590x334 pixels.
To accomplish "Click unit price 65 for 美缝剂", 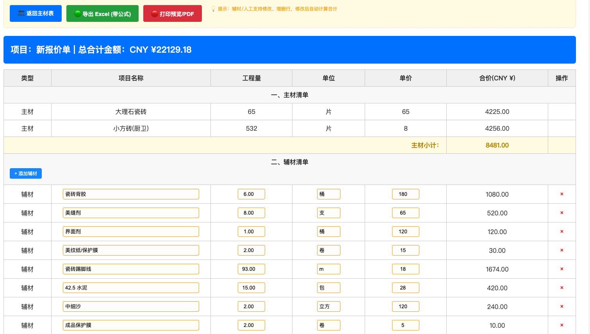I will [x=406, y=213].
